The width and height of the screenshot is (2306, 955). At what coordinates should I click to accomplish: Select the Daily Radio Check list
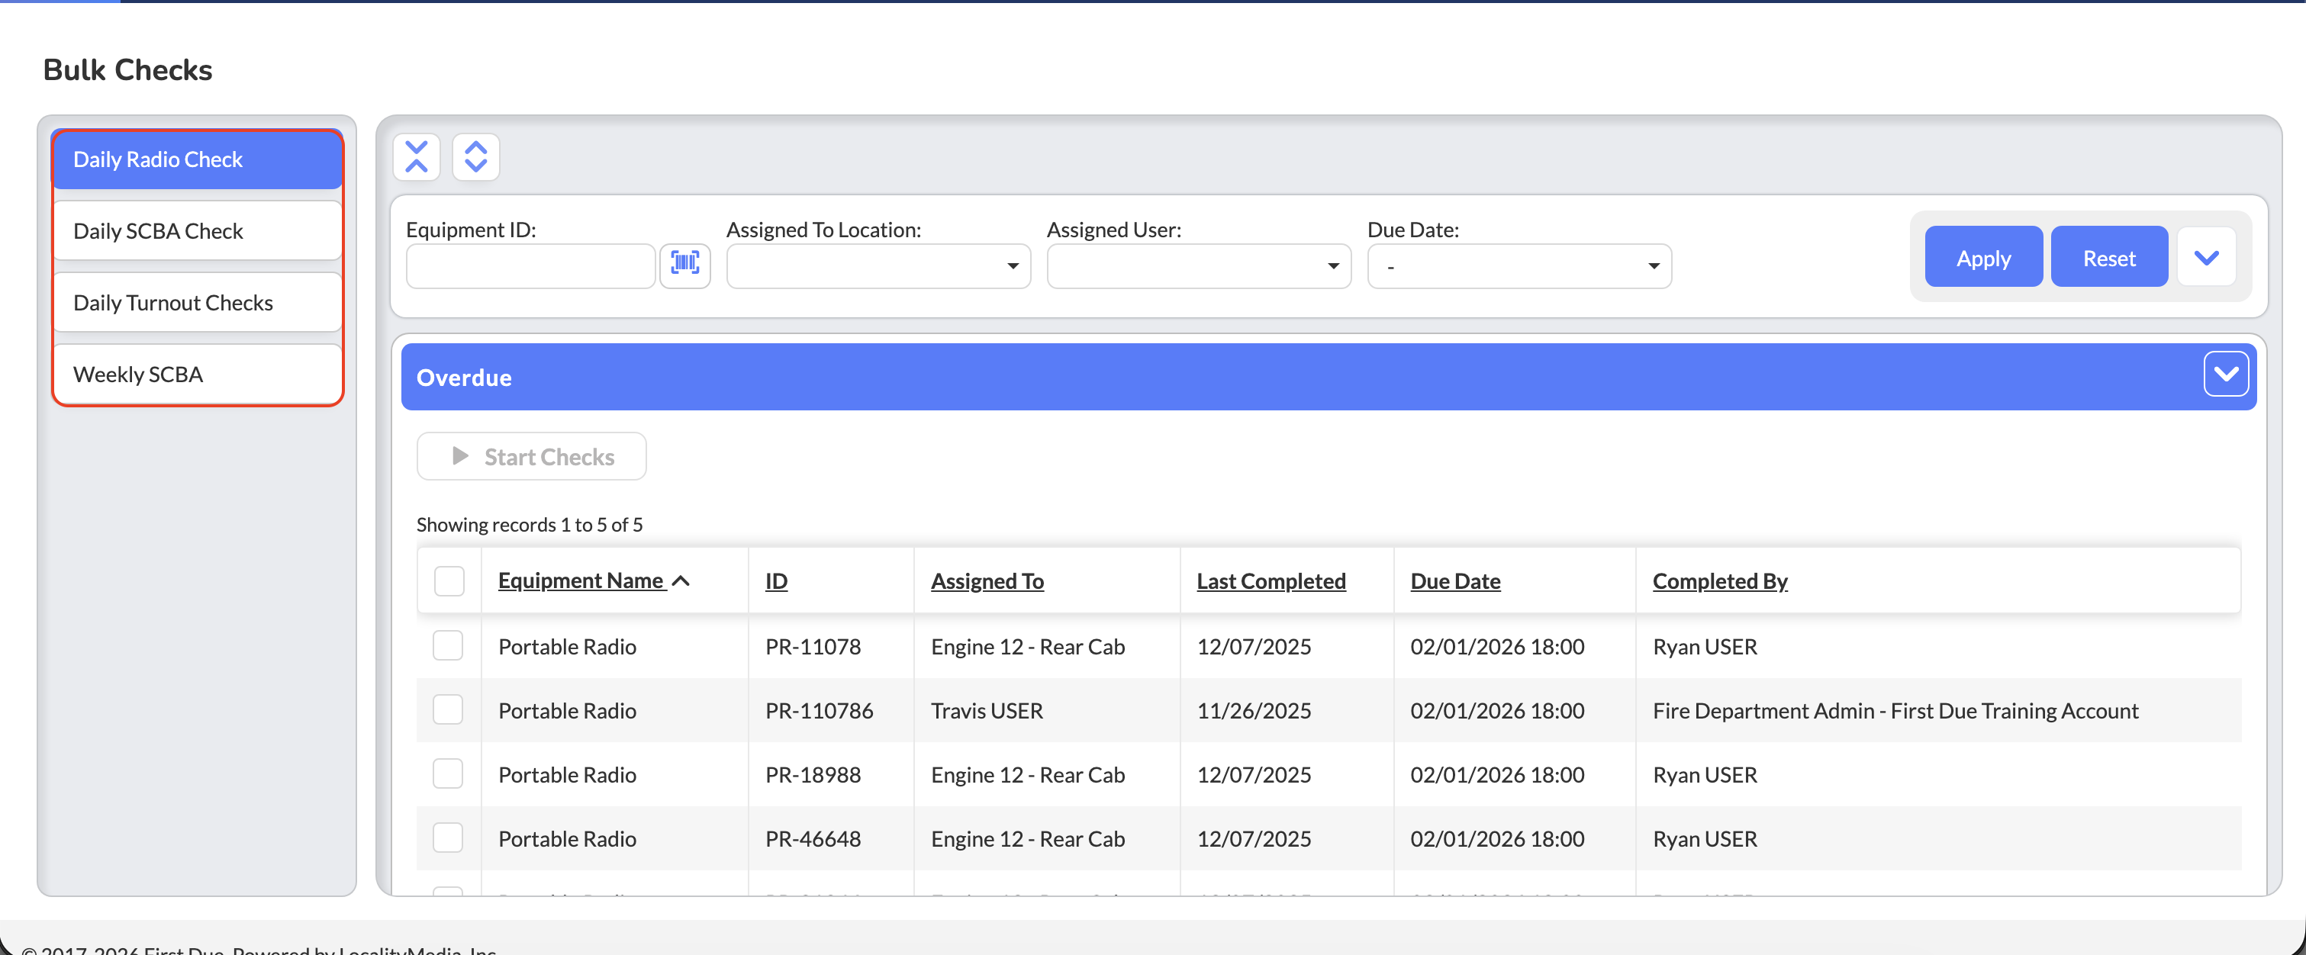198,159
